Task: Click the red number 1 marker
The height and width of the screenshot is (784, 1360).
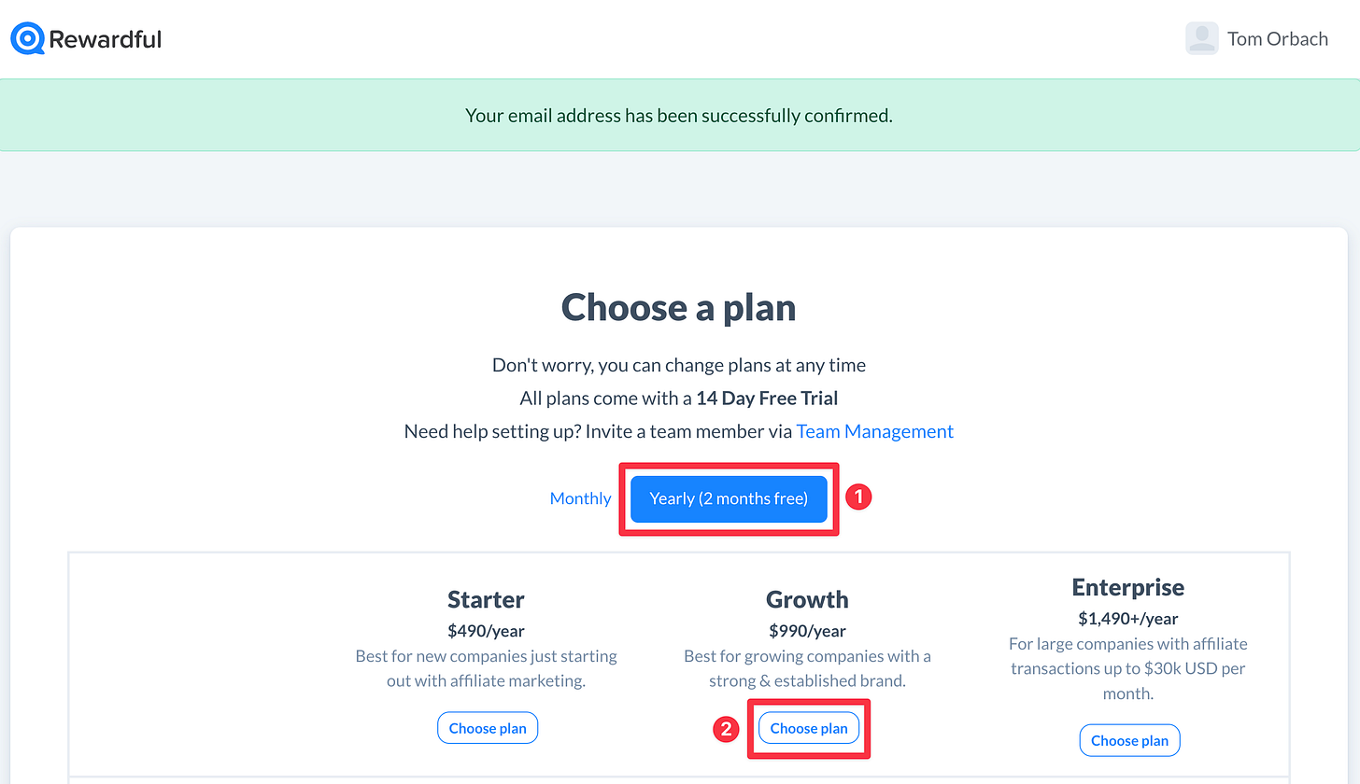Action: (858, 497)
